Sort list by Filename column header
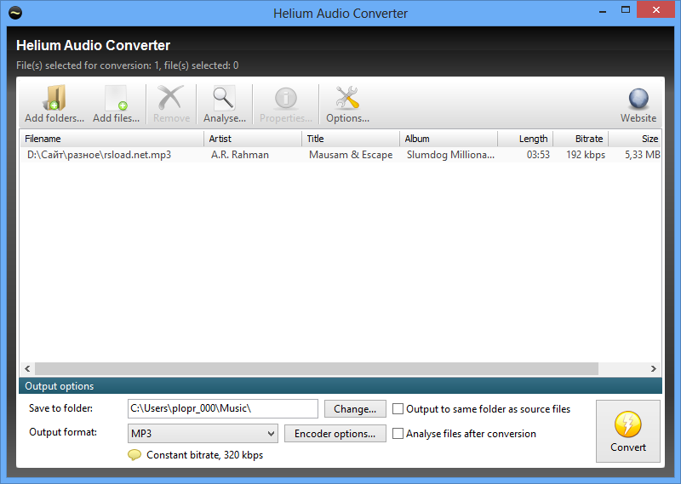 click(112, 139)
